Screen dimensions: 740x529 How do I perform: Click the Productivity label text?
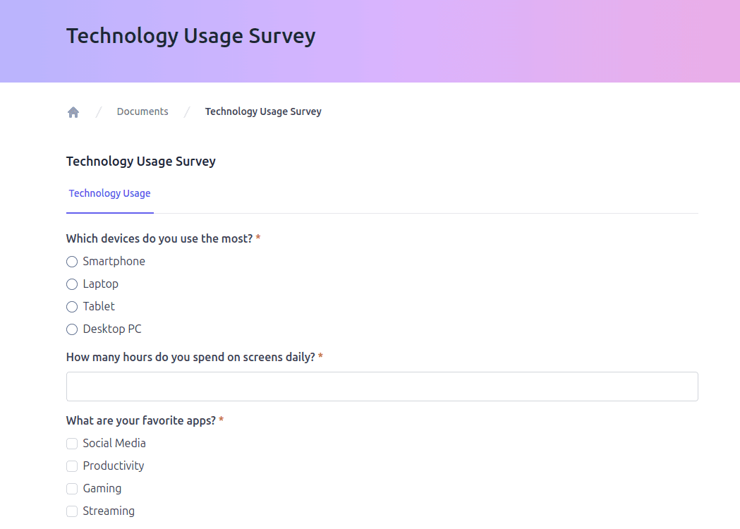click(114, 466)
